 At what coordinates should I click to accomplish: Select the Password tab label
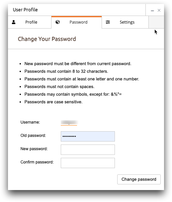[79, 22]
